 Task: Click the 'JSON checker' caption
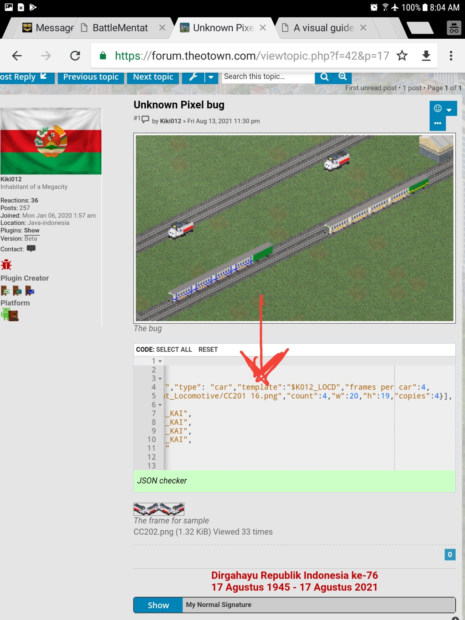(162, 480)
